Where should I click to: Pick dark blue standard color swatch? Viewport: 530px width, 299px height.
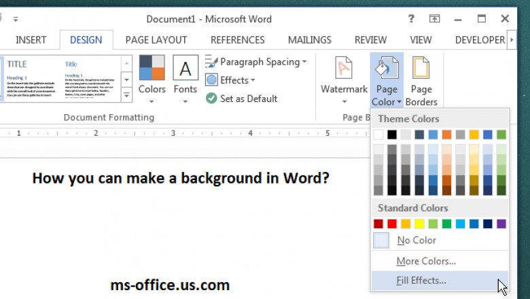coord(488,224)
